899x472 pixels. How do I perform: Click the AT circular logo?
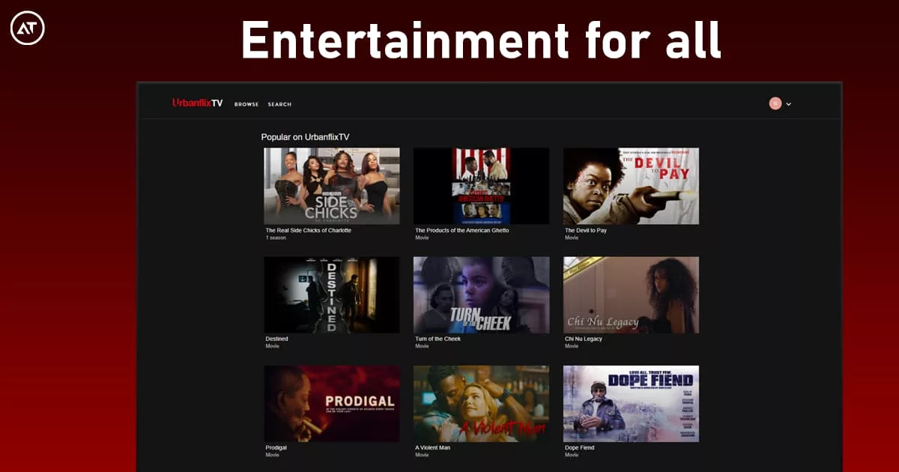(28, 28)
